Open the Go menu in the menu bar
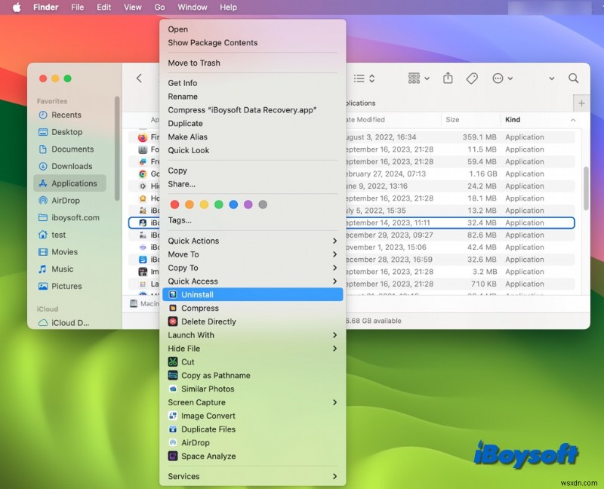This screenshot has height=489, width=604. point(159,8)
